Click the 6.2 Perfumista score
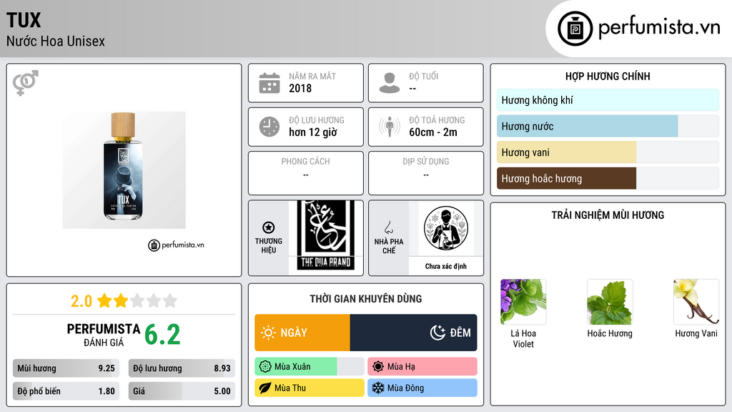The image size is (732, 412). tap(162, 335)
